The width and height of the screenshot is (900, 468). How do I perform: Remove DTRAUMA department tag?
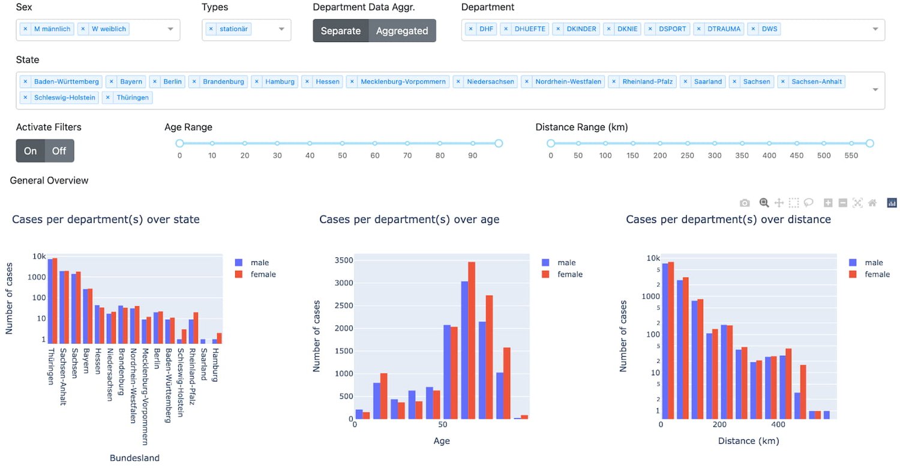click(699, 29)
